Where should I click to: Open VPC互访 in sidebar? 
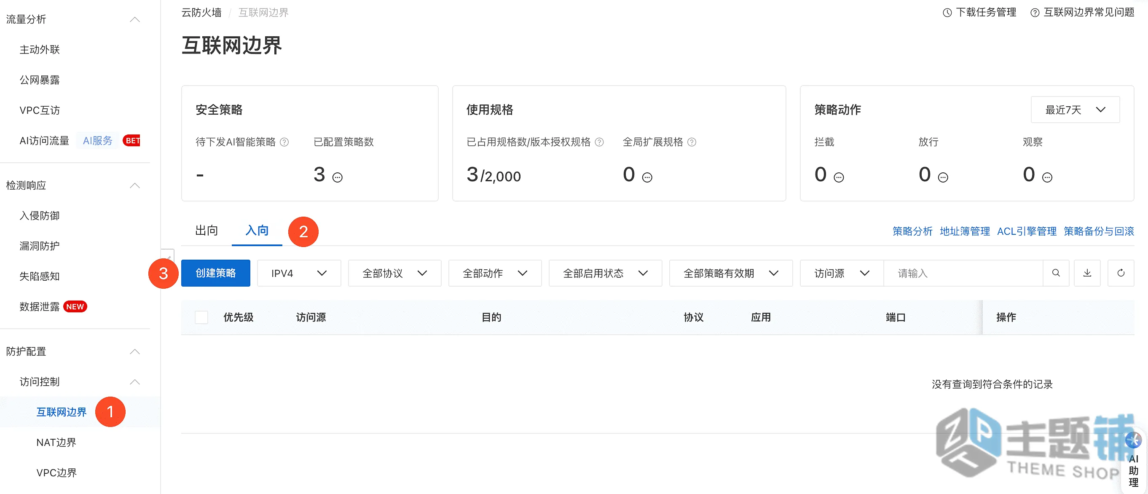click(40, 110)
